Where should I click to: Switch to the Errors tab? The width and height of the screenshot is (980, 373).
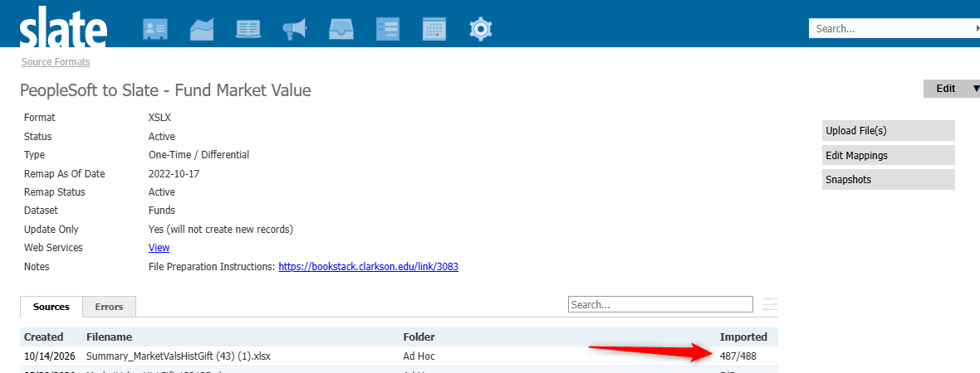click(109, 307)
